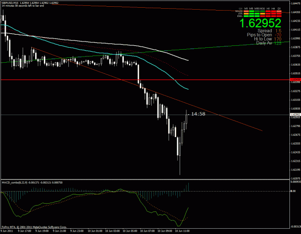Click the 1.63275 price scale label
This screenshot has height=234, width=301.
(295, 91)
